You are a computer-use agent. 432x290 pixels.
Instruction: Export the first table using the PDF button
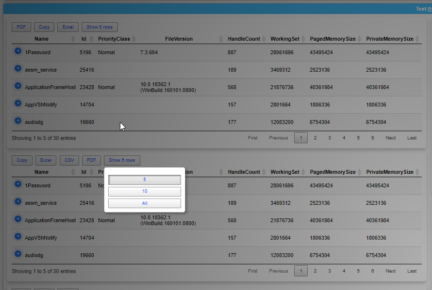point(21,27)
